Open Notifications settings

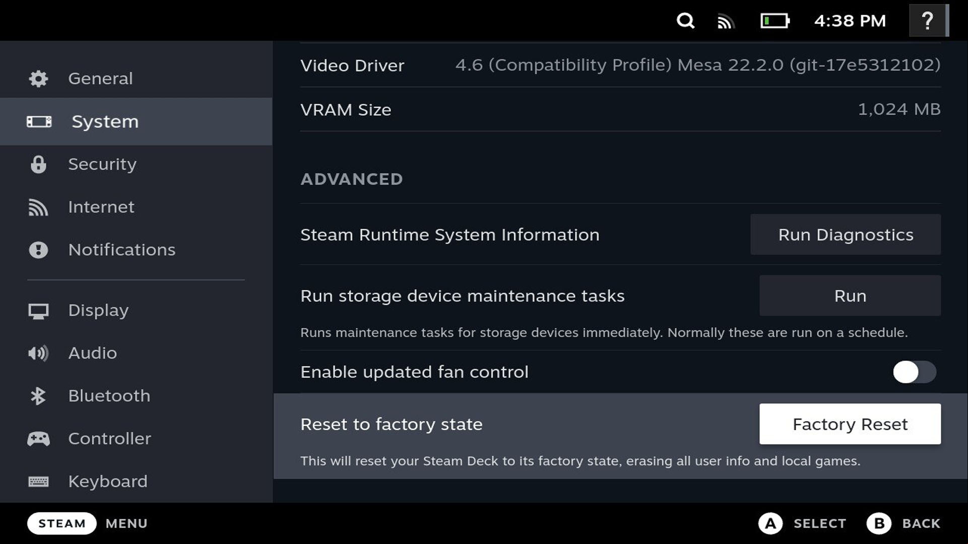tap(136, 250)
